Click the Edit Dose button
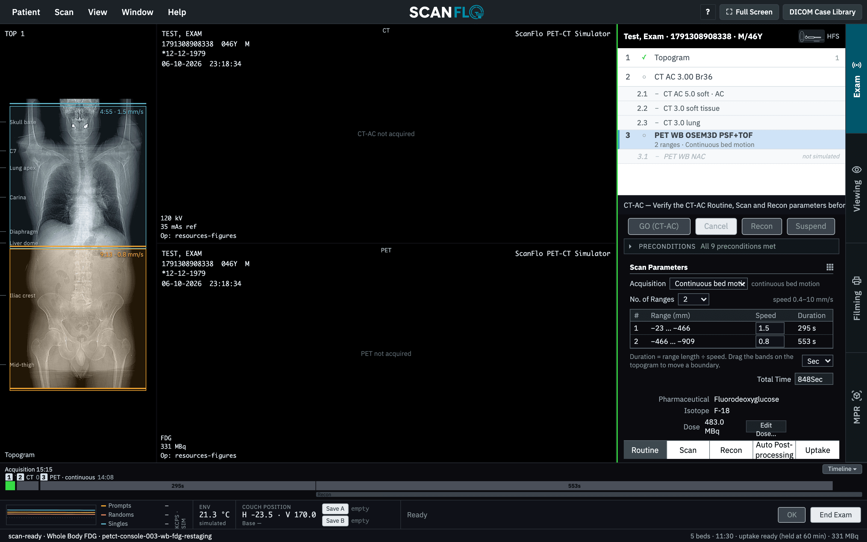The width and height of the screenshot is (867, 542). [x=766, y=427]
